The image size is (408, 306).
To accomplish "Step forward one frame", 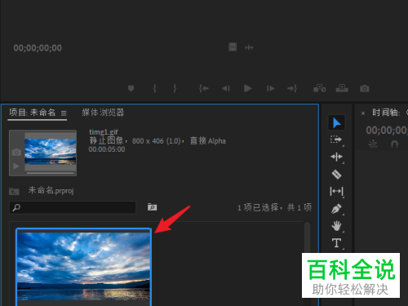I will [x=270, y=88].
